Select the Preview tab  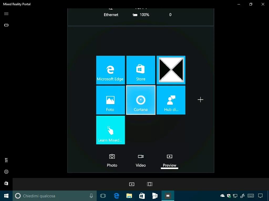point(169,161)
